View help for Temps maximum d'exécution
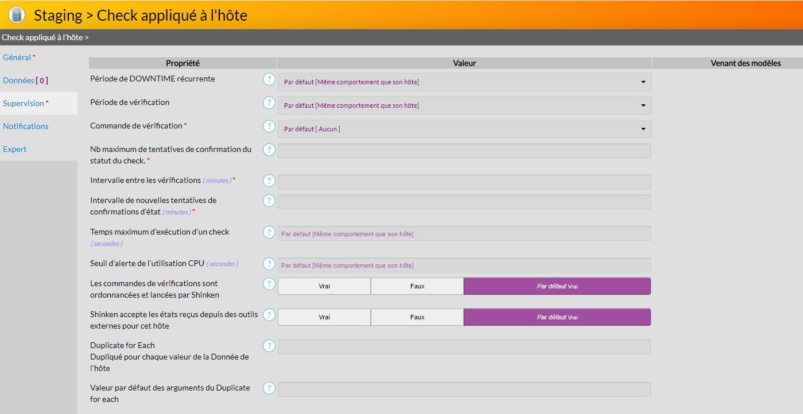 269,232
